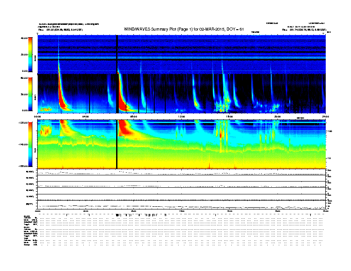Click the 20:00 tick below RAD1 panel
This screenshot has width=351, height=271.
click(x=277, y=116)
